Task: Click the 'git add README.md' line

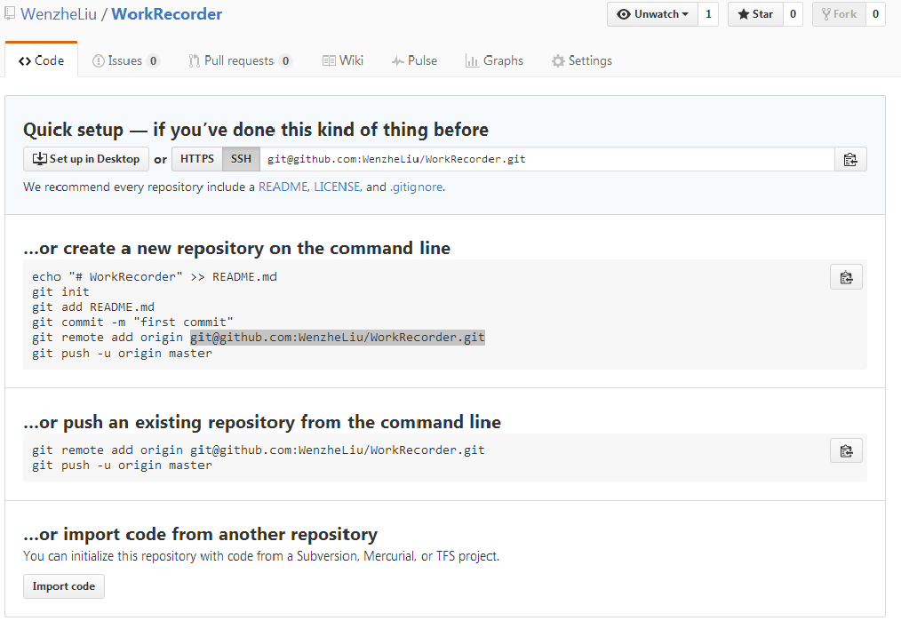Action: click(x=93, y=307)
